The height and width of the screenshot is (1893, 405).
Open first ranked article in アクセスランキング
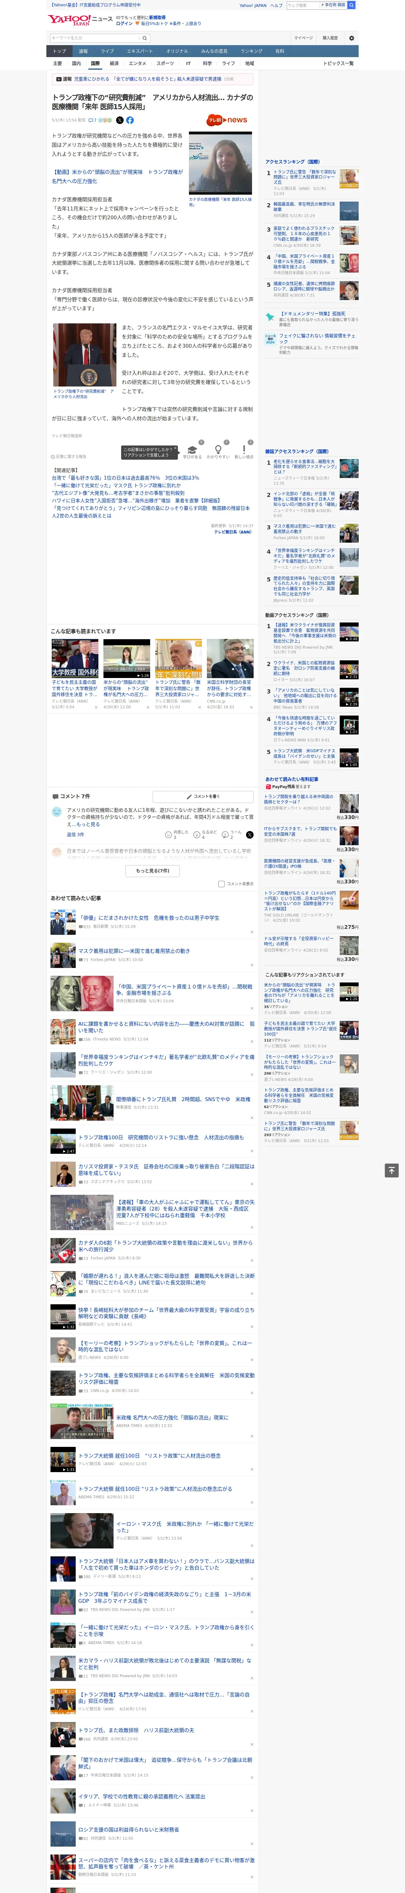304,177
